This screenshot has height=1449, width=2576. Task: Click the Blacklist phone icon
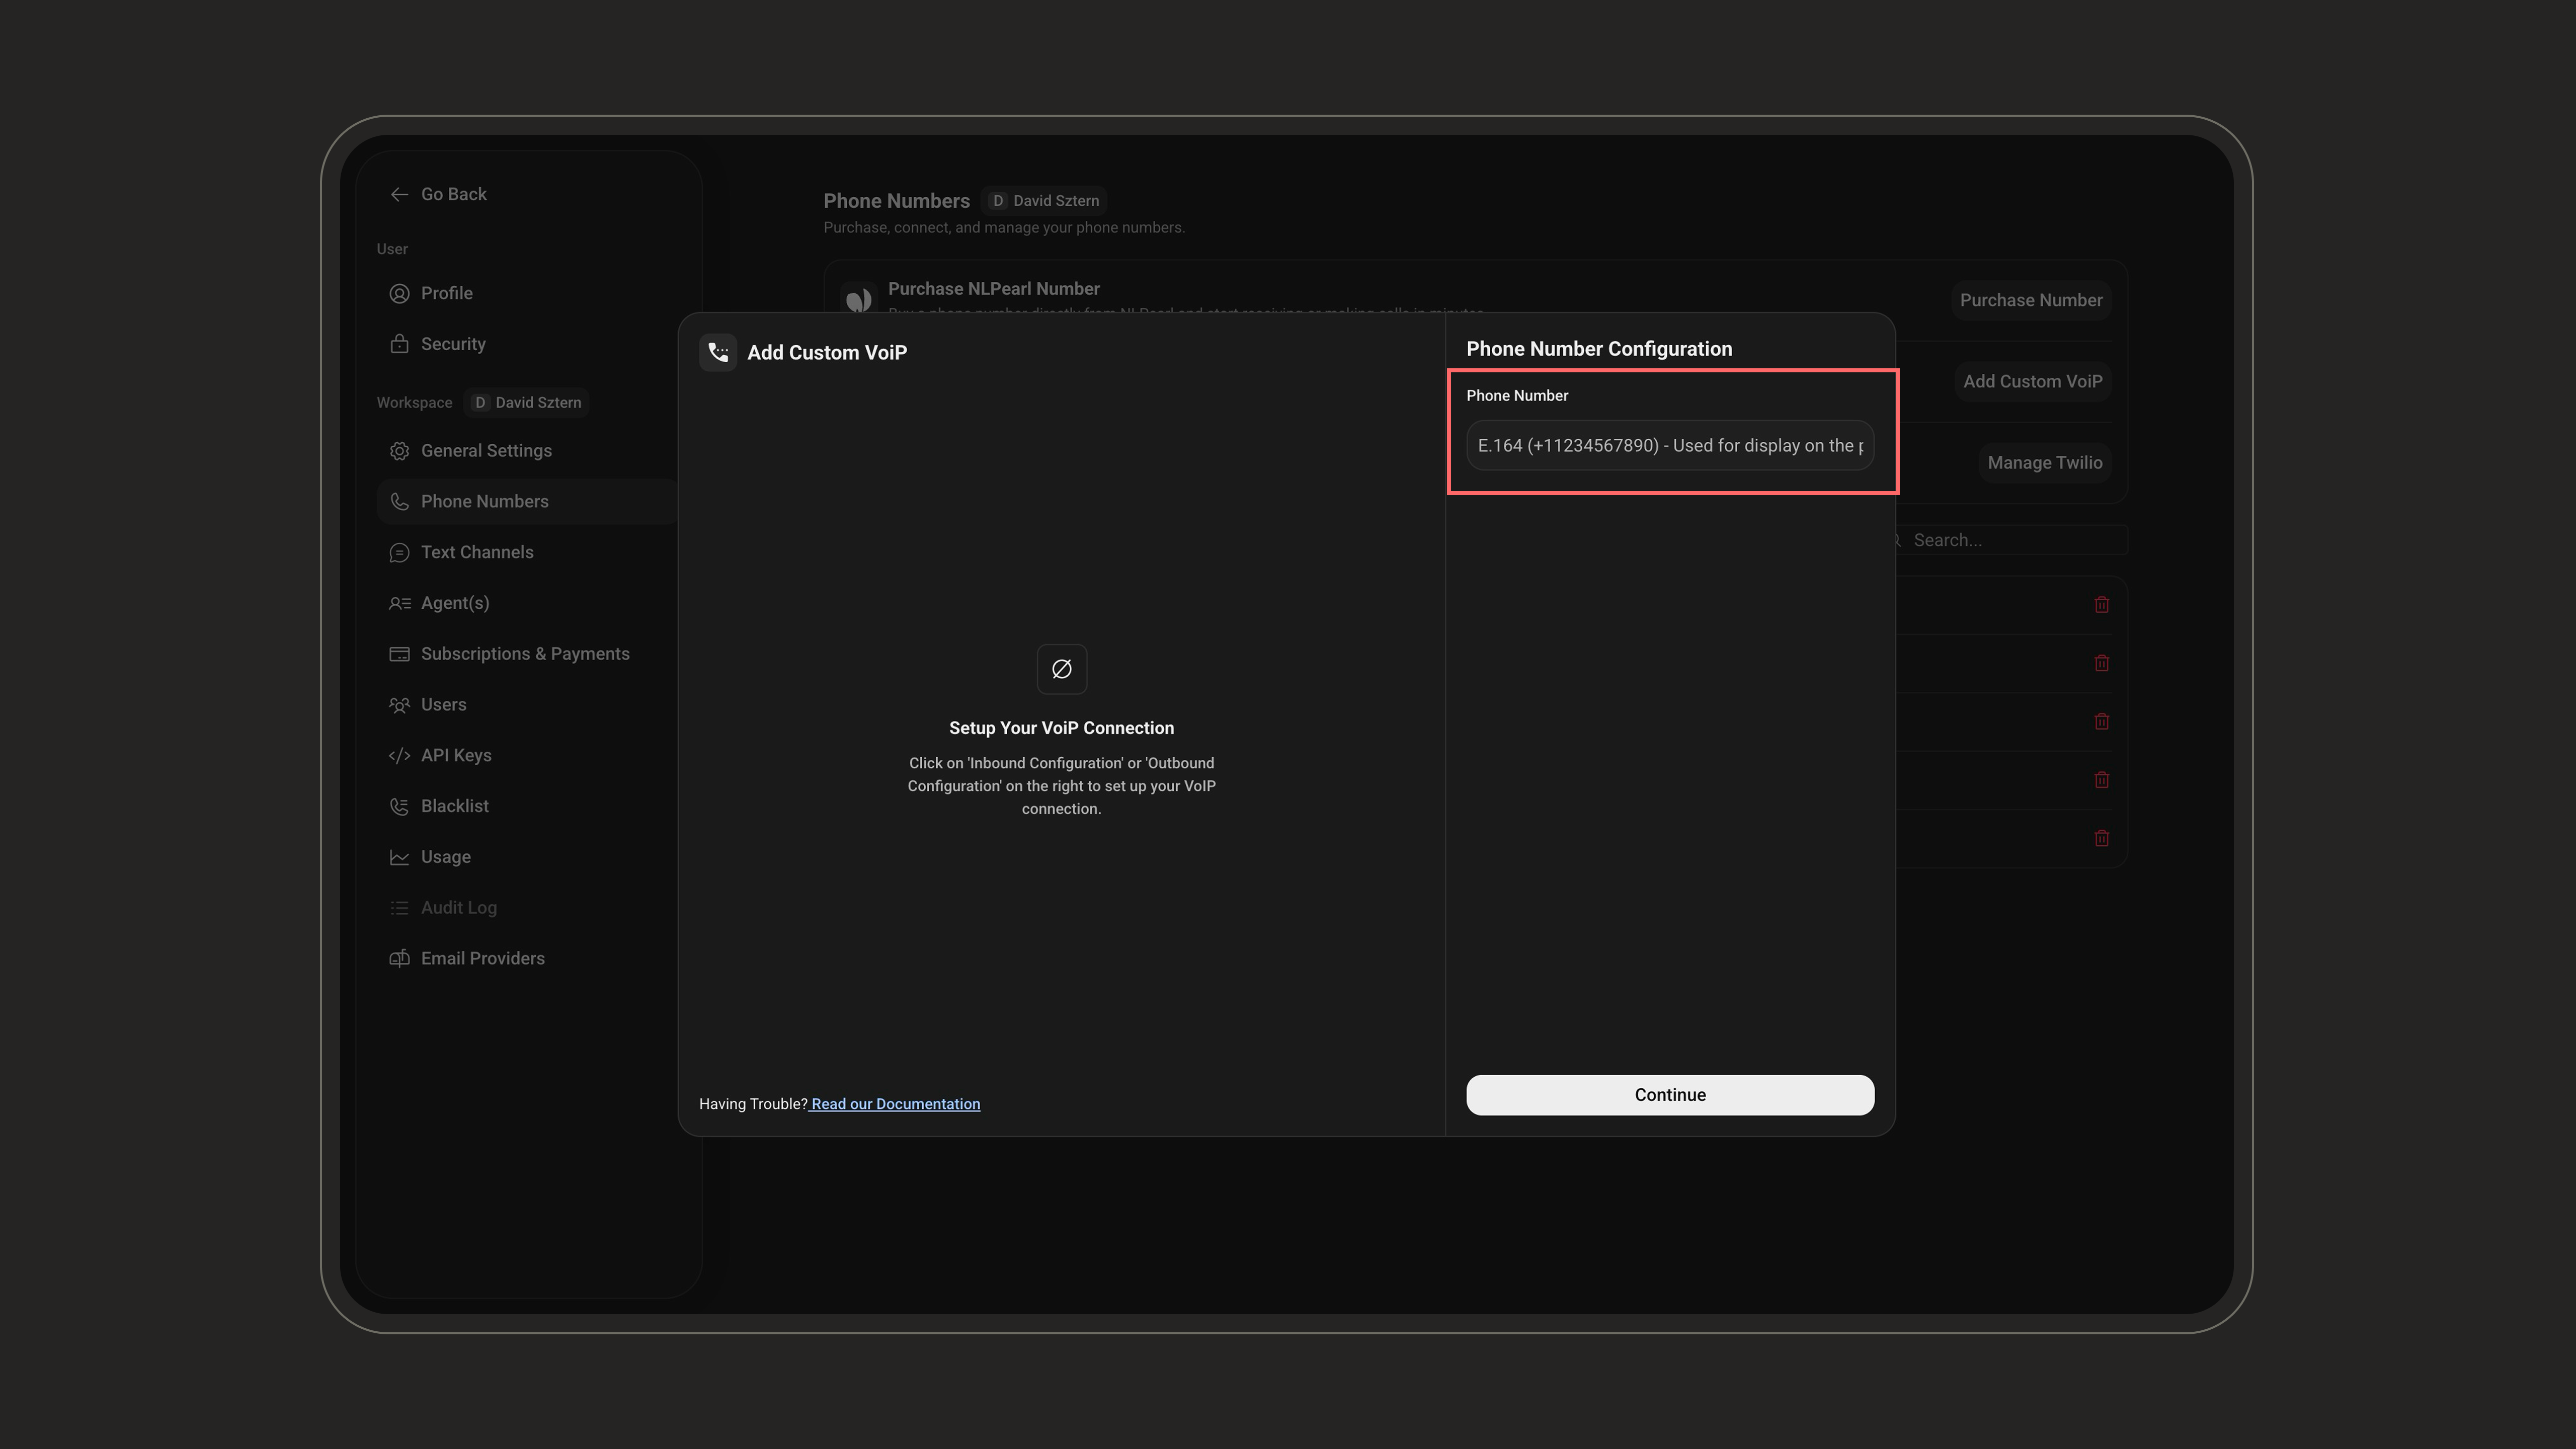pyautogui.click(x=399, y=806)
